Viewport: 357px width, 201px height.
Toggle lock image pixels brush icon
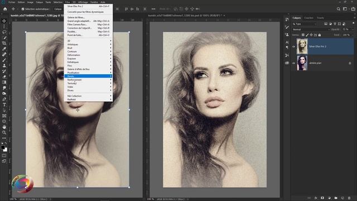(x=307, y=35)
